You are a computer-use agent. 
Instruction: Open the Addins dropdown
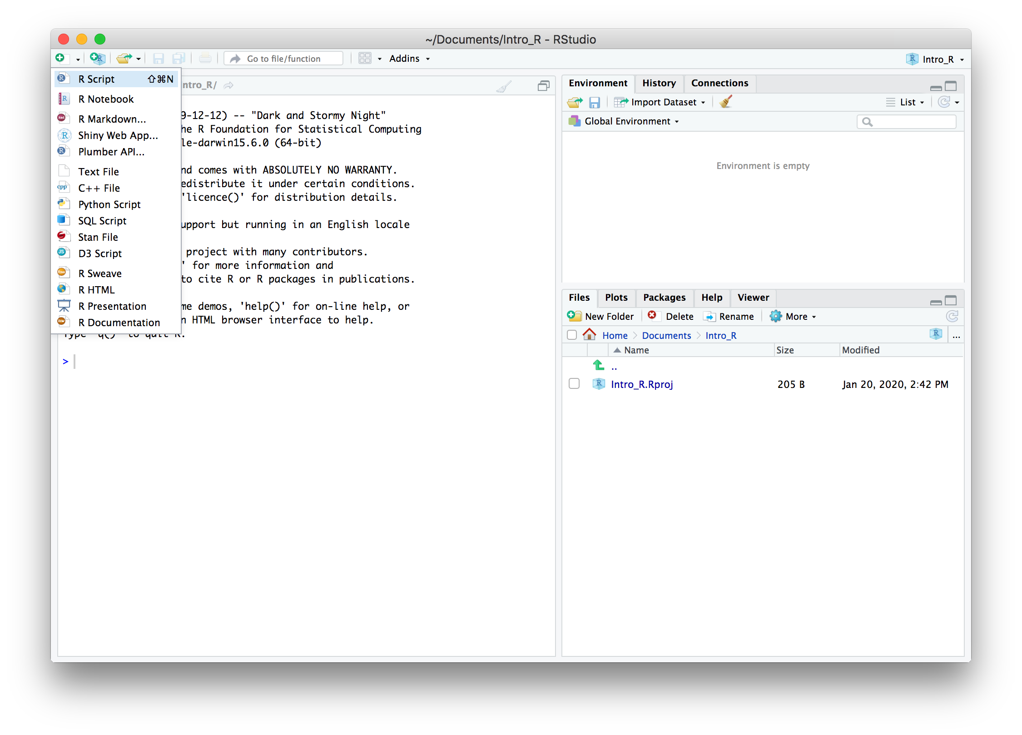tap(409, 59)
